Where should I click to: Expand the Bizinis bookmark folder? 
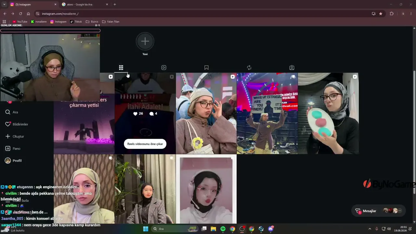tap(92, 22)
